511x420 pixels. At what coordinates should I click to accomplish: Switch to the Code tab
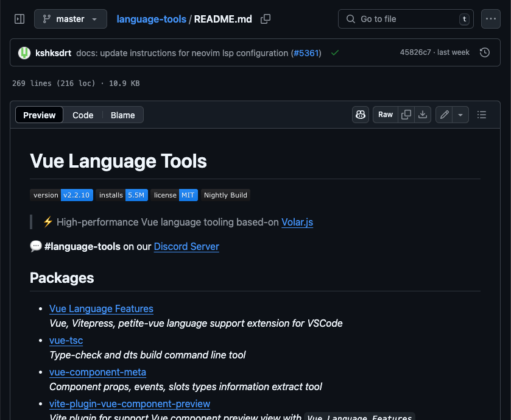tap(83, 115)
